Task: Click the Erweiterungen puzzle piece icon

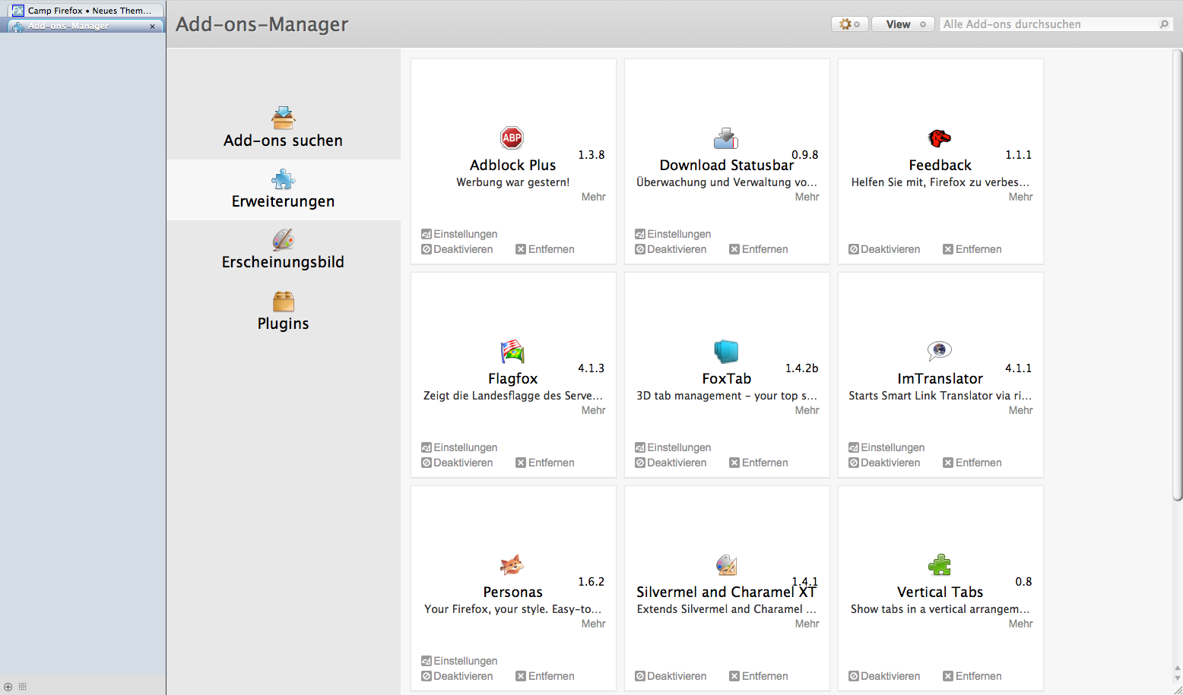Action: coord(283,179)
